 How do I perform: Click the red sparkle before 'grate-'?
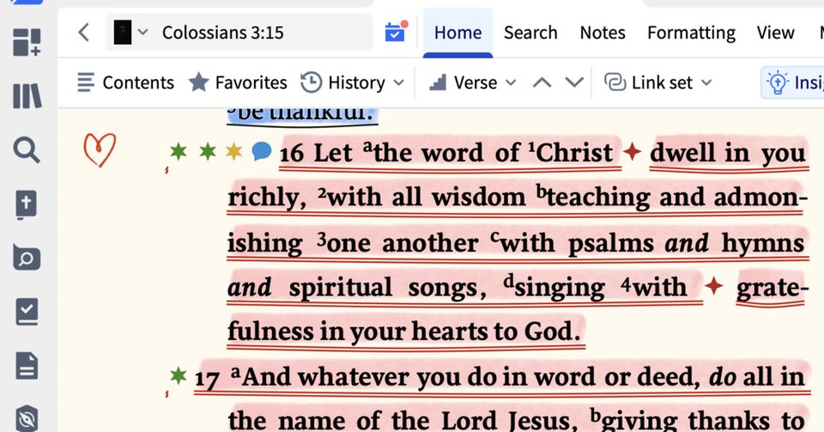click(x=713, y=286)
